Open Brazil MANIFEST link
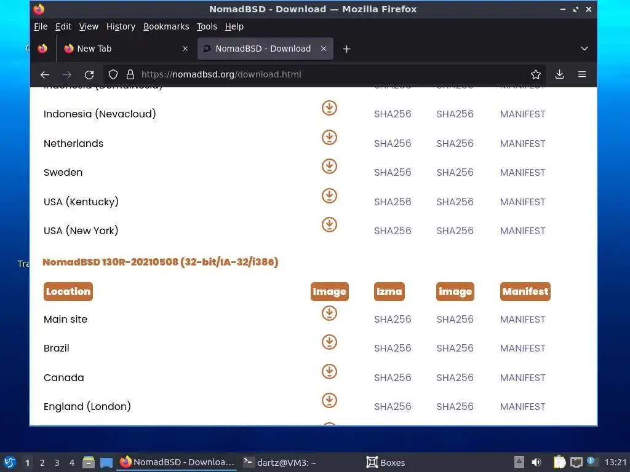 522,348
